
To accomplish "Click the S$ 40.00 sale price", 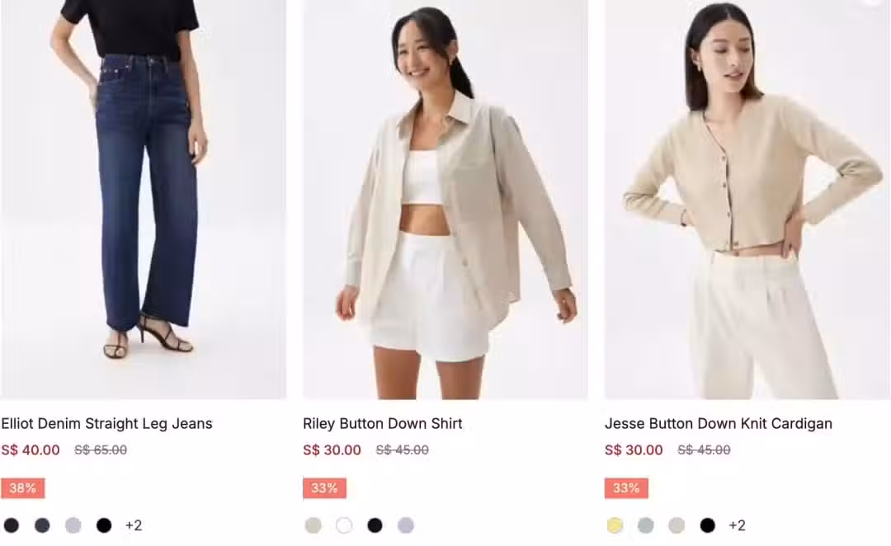I will (31, 450).
